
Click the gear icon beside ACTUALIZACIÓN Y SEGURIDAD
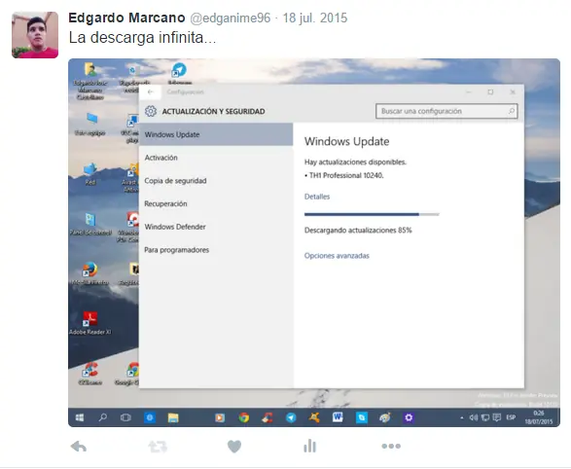click(x=151, y=111)
